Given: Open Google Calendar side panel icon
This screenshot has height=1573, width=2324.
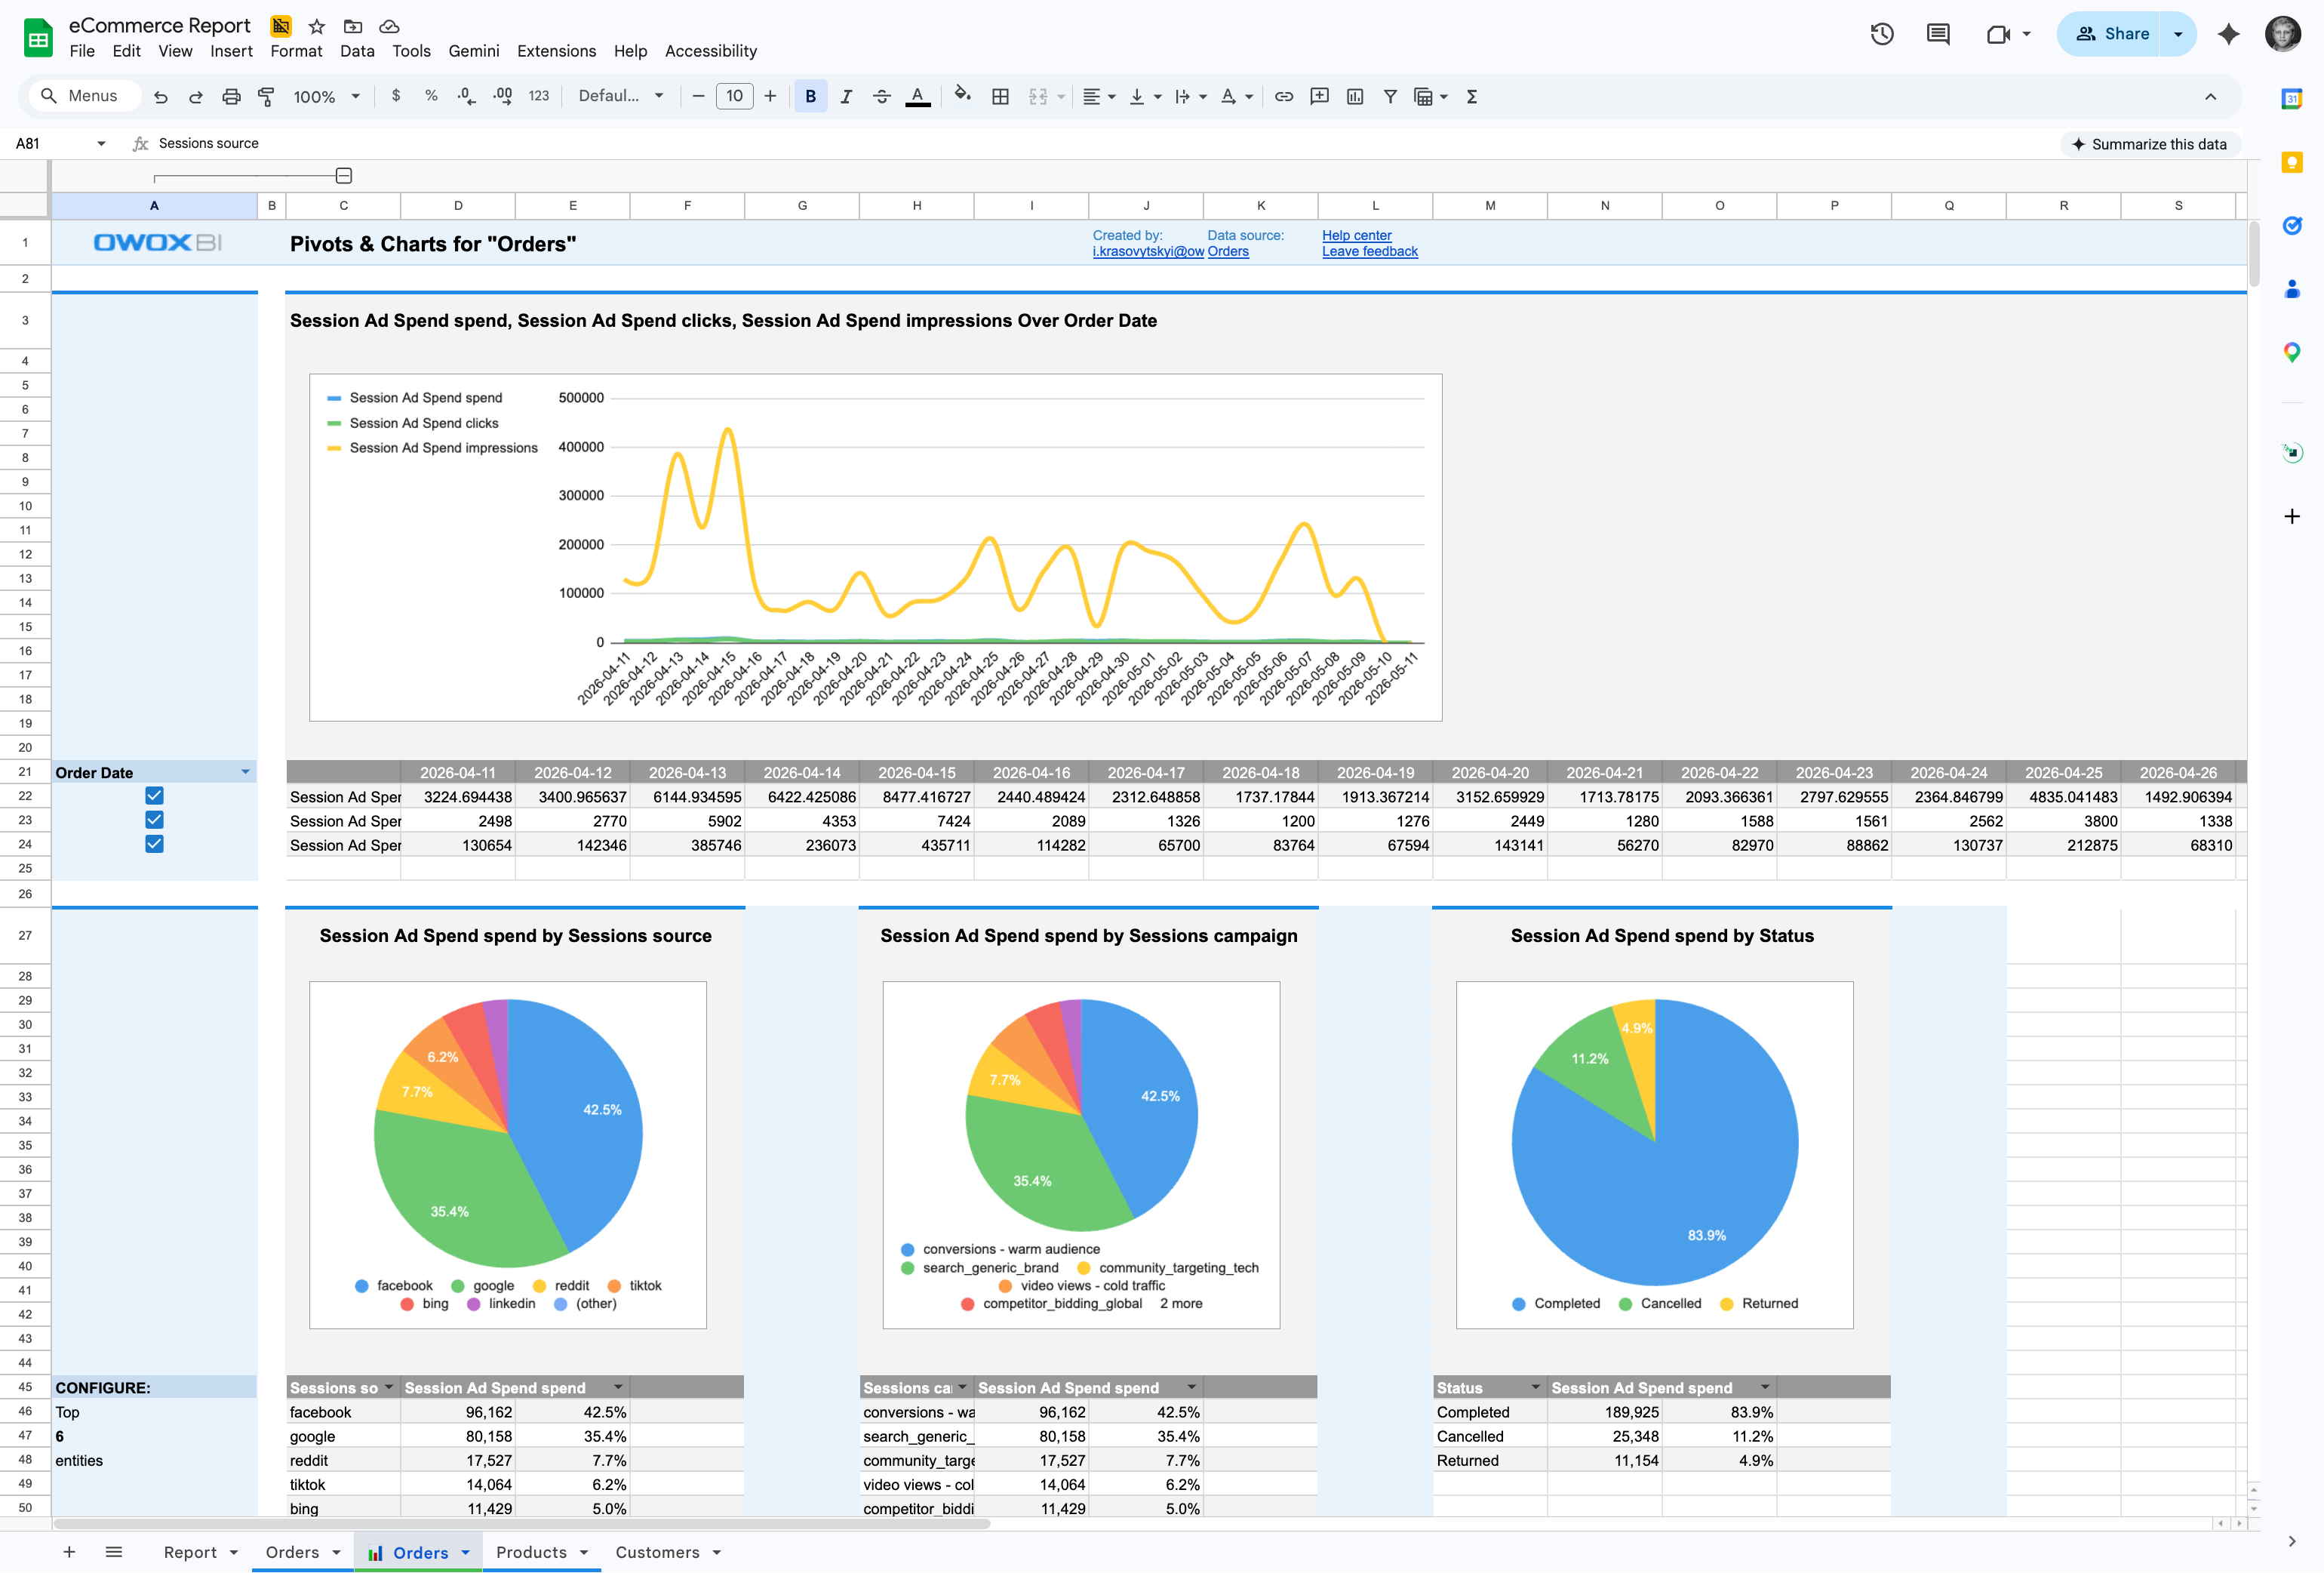Looking at the screenshot, I should click(2292, 98).
